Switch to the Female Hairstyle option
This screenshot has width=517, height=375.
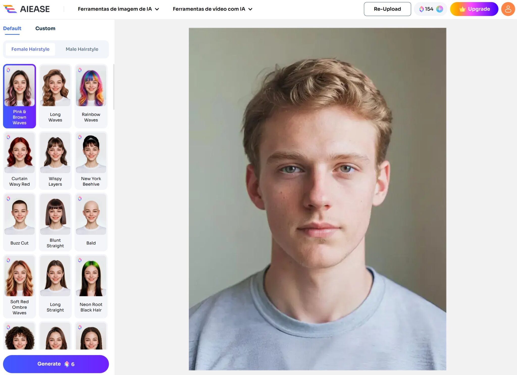(30, 49)
